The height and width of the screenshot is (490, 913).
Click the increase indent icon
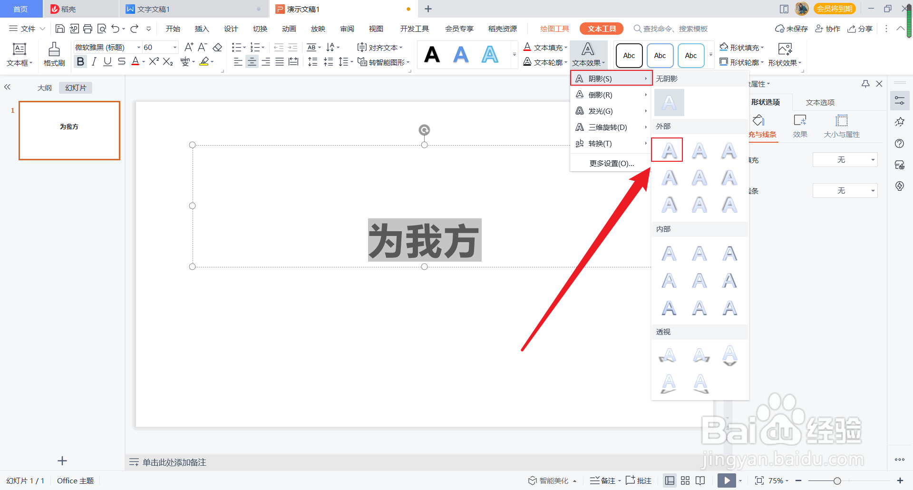[x=293, y=47]
